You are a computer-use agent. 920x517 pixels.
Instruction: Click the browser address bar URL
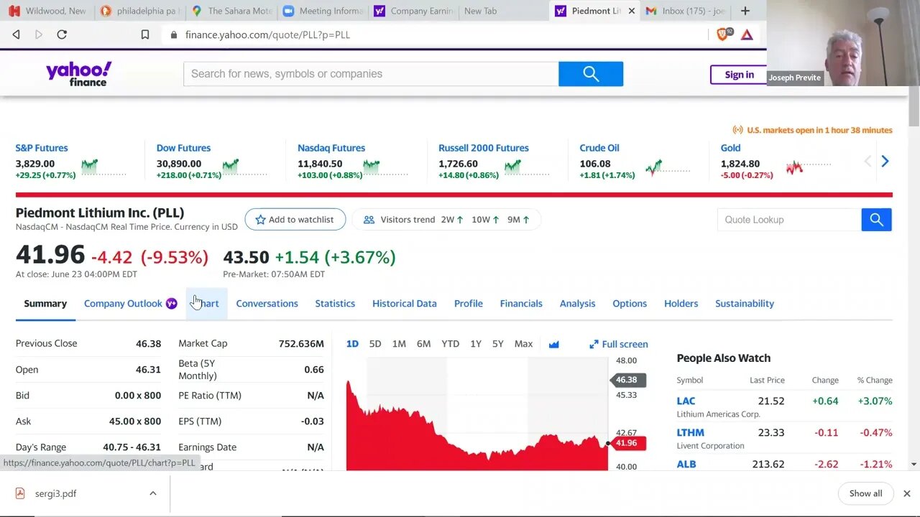tap(267, 34)
